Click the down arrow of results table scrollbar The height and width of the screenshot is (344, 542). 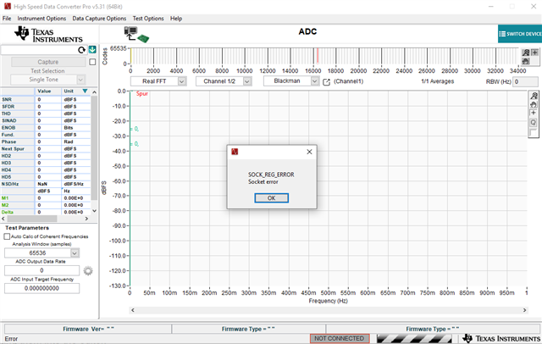point(94,210)
